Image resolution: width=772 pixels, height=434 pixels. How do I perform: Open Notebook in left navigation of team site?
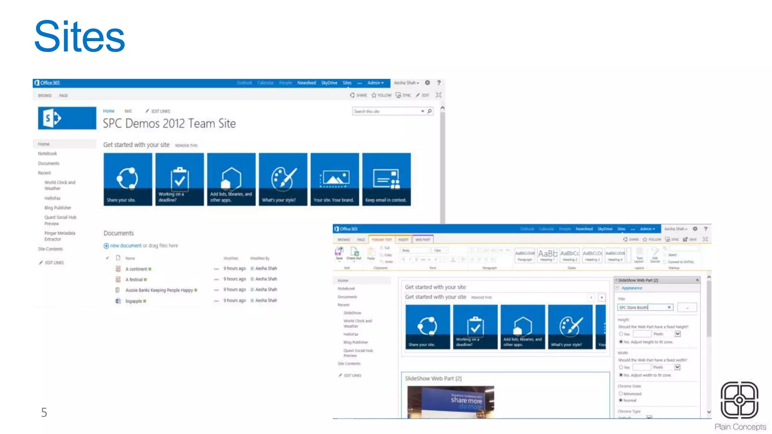47,154
